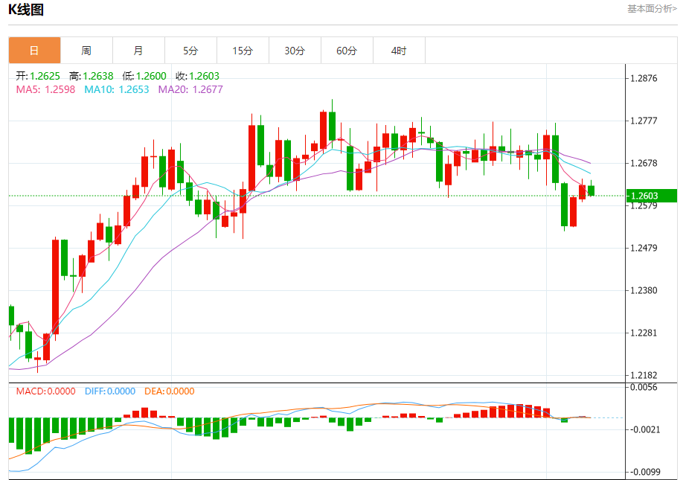Click the DEA:0.0000 label
Viewport: 686px width, 480px height.
170,391
